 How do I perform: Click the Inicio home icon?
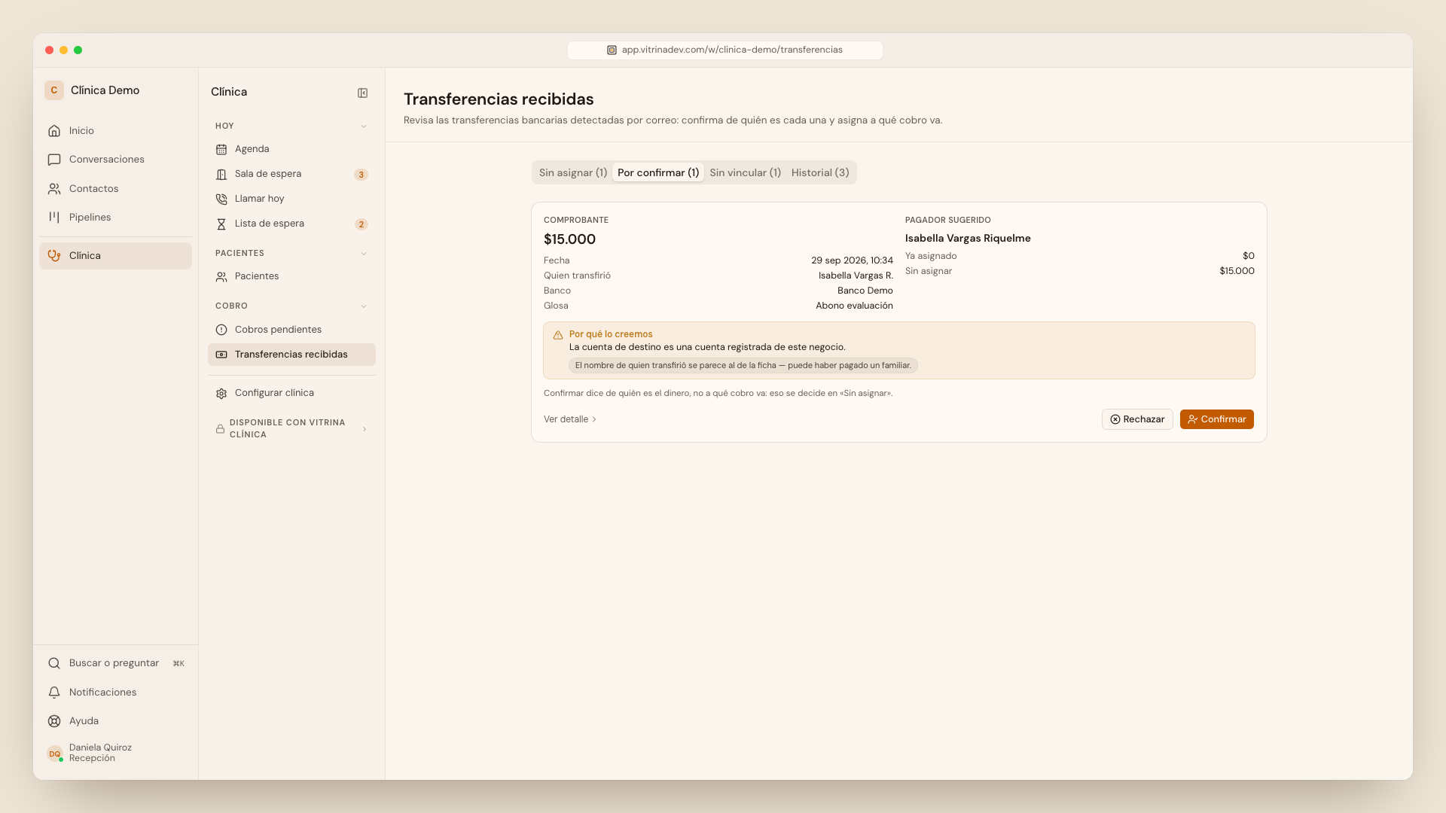54,131
